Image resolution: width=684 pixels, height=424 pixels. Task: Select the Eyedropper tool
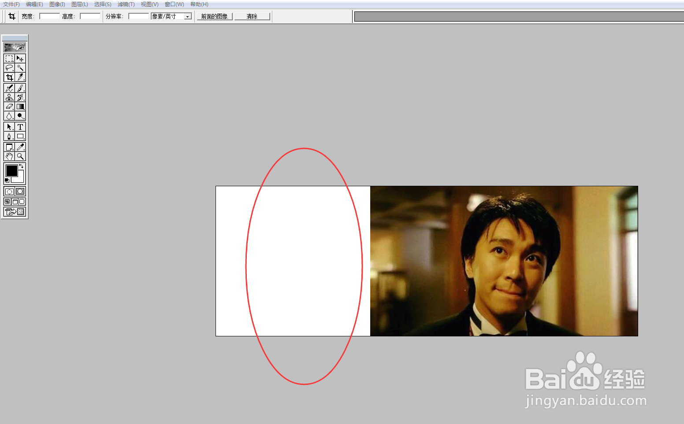click(20, 147)
